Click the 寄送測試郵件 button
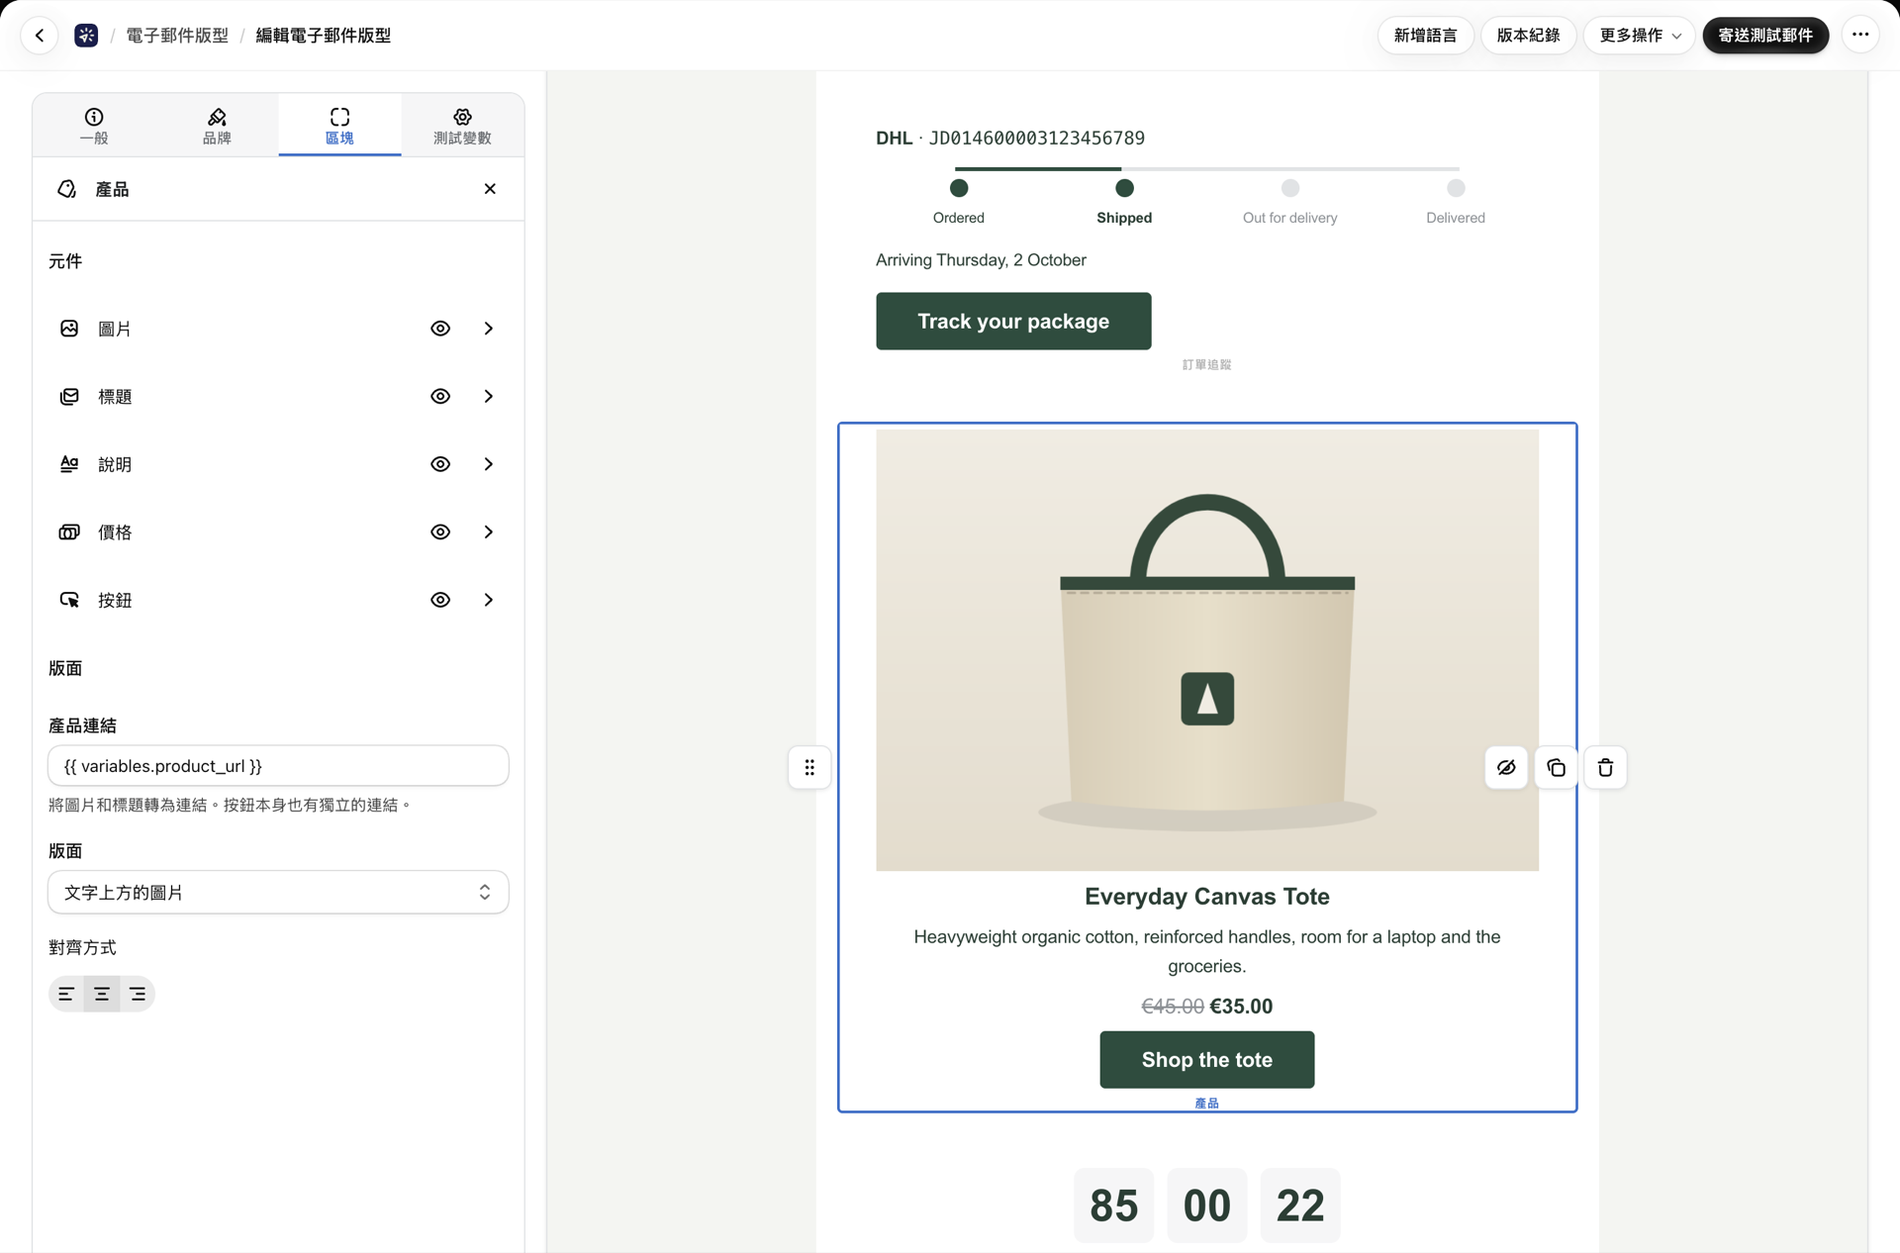1900x1253 pixels. [1765, 36]
